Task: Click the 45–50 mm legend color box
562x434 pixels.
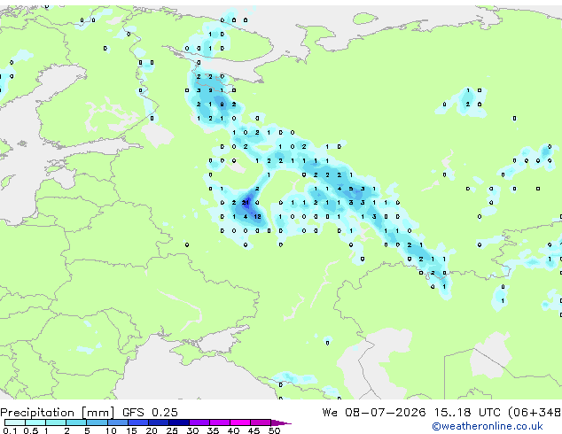Action: coord(261,422)
